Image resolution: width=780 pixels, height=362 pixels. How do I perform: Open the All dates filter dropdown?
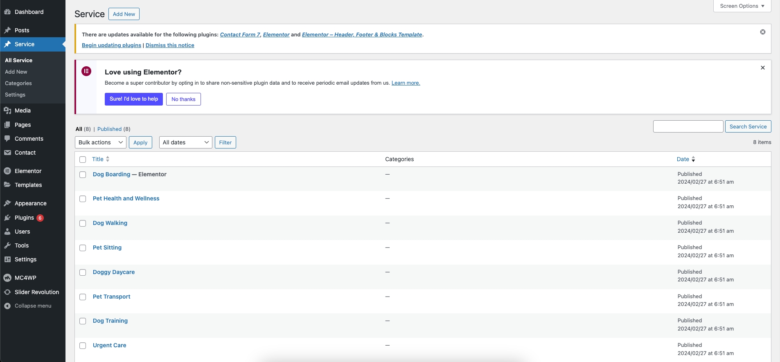pyautogui.click(x=185, y=142)
